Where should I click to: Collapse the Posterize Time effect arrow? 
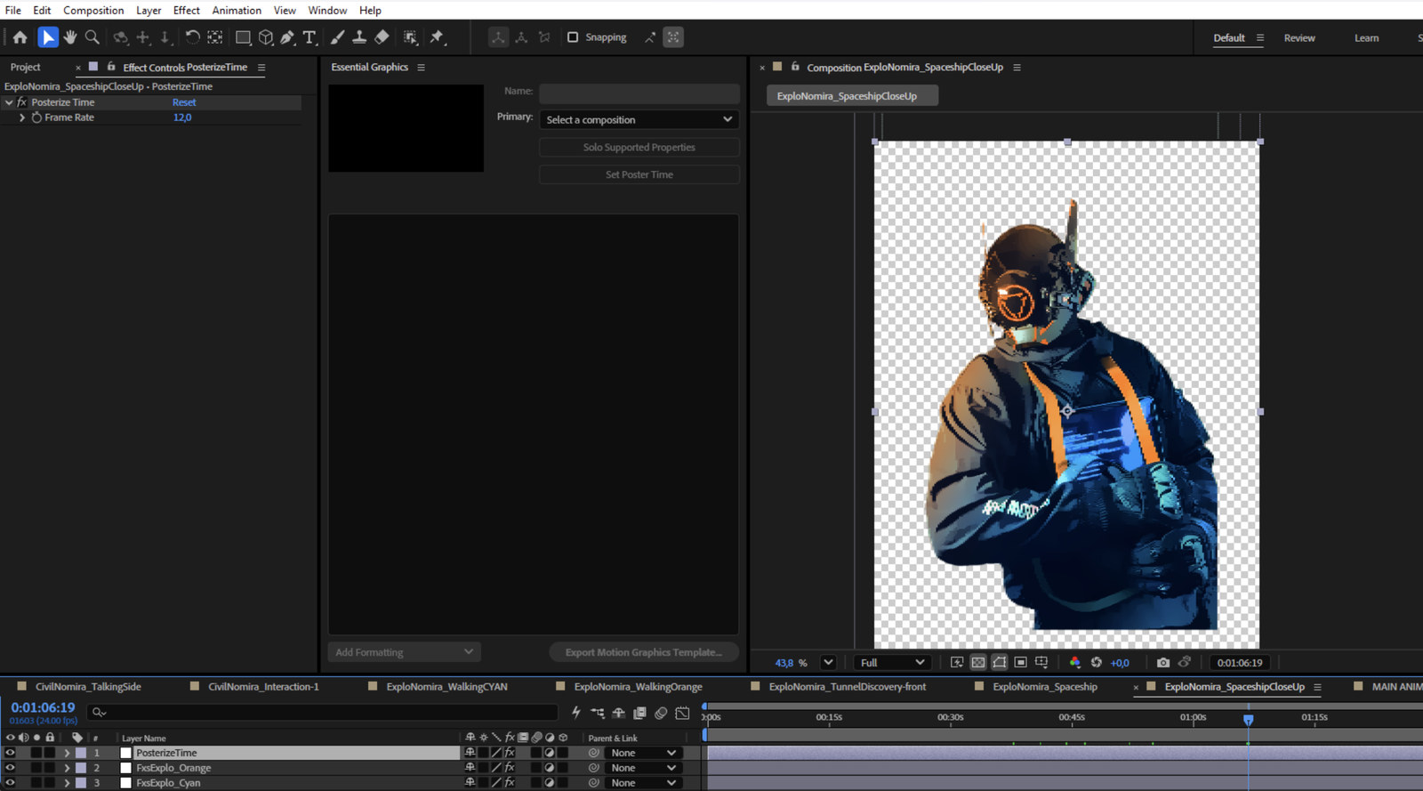coord(9,102)
